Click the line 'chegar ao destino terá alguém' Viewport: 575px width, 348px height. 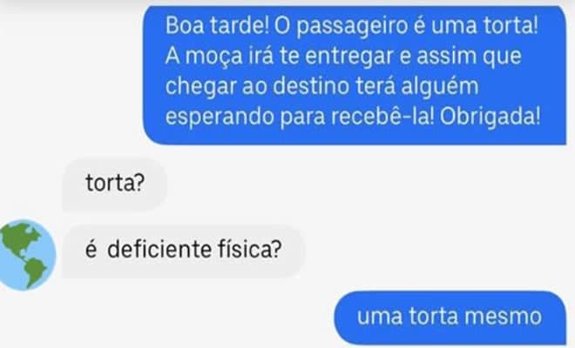(322, 87)
